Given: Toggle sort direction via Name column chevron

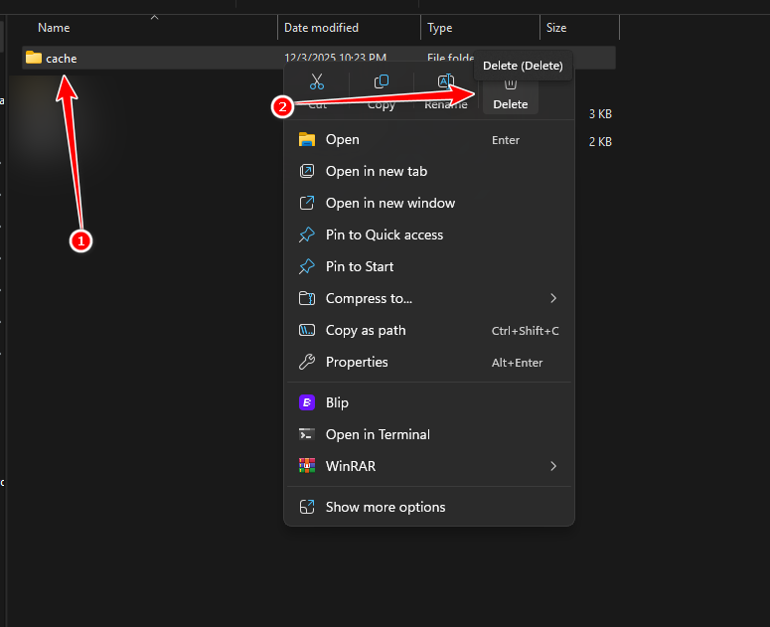Looking at the screenshot, I should tap(154, 17).
